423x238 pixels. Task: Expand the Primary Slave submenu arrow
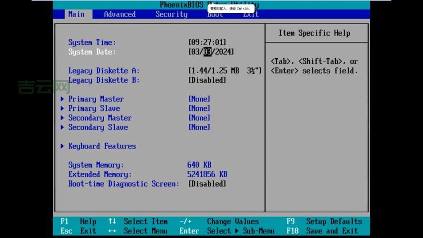[x=62, y=109]
